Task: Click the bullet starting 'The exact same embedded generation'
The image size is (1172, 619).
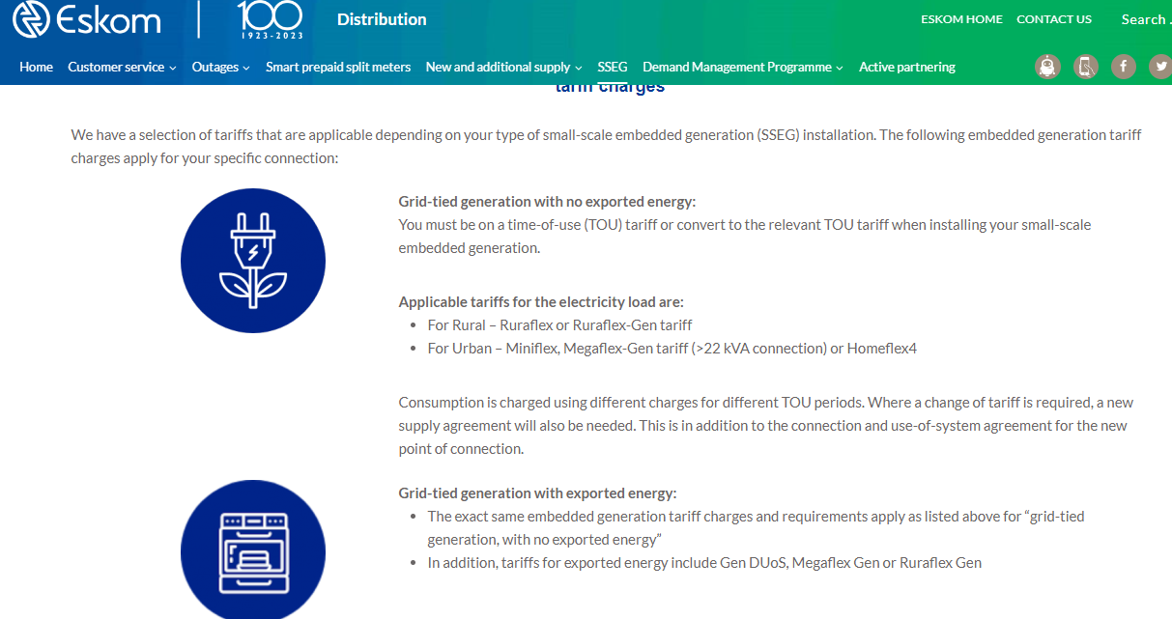Action: click(x=757, y=528)
